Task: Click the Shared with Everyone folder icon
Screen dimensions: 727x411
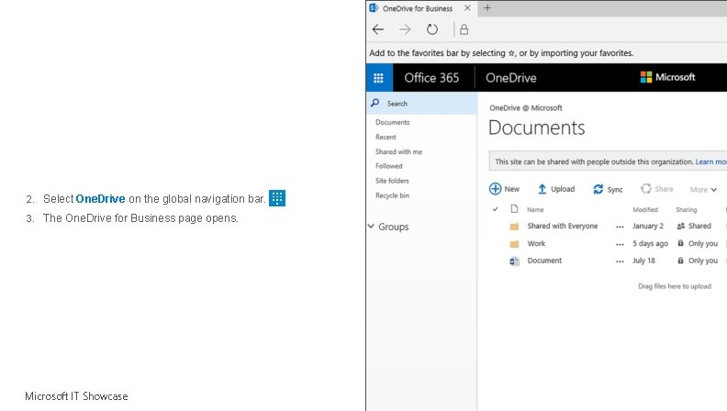Action: [x=514, y=227]
